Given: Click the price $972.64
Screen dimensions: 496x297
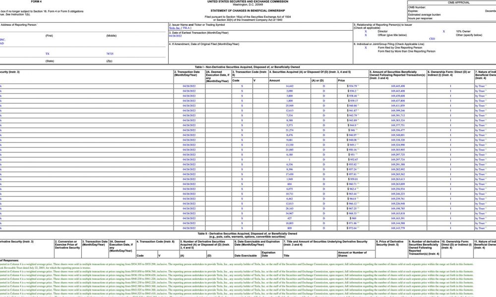Looking at the screenshot, I should [x=353, y=228].
